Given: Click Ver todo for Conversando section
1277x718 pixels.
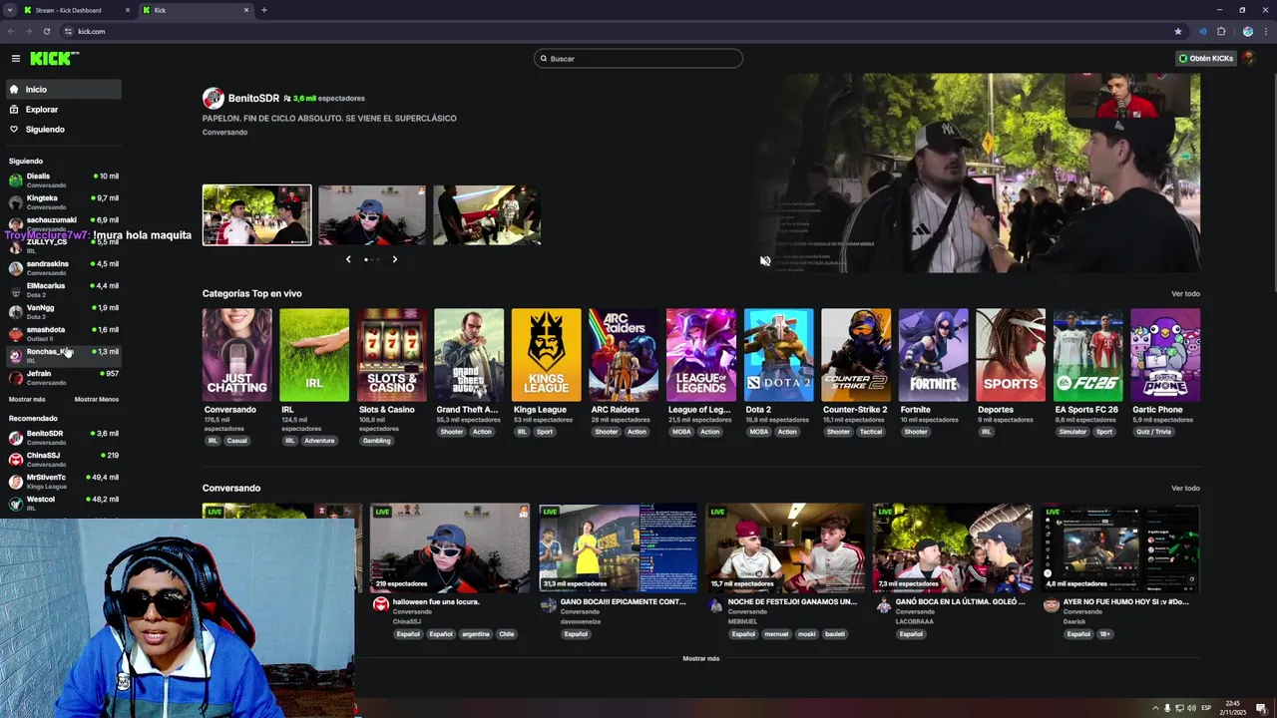Looking at the screenshot, I should tap(1185, 489).
